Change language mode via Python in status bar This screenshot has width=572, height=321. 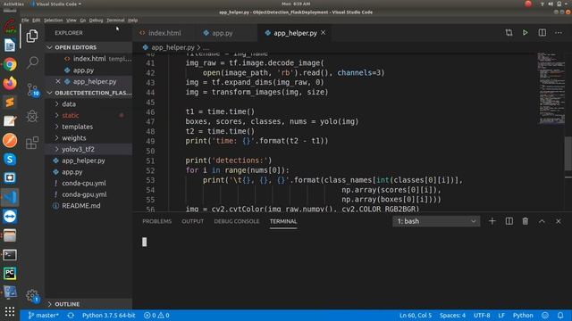tap(523, 315)
